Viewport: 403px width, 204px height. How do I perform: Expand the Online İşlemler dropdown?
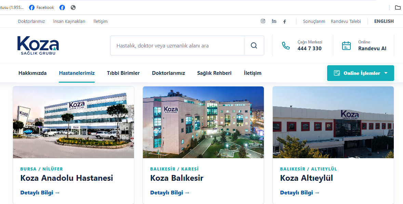click(360, 73)
